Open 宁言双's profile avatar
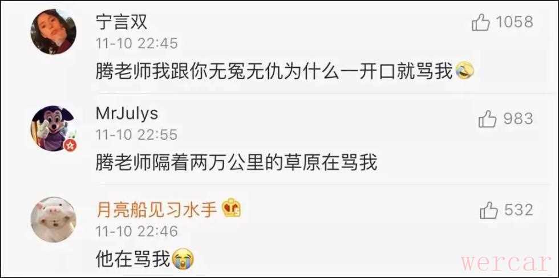559x278 pixels. [54, 32]
